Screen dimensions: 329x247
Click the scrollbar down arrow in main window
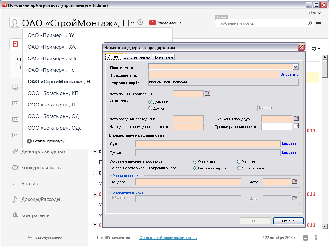pyautogui.click(x=324, y=226)
